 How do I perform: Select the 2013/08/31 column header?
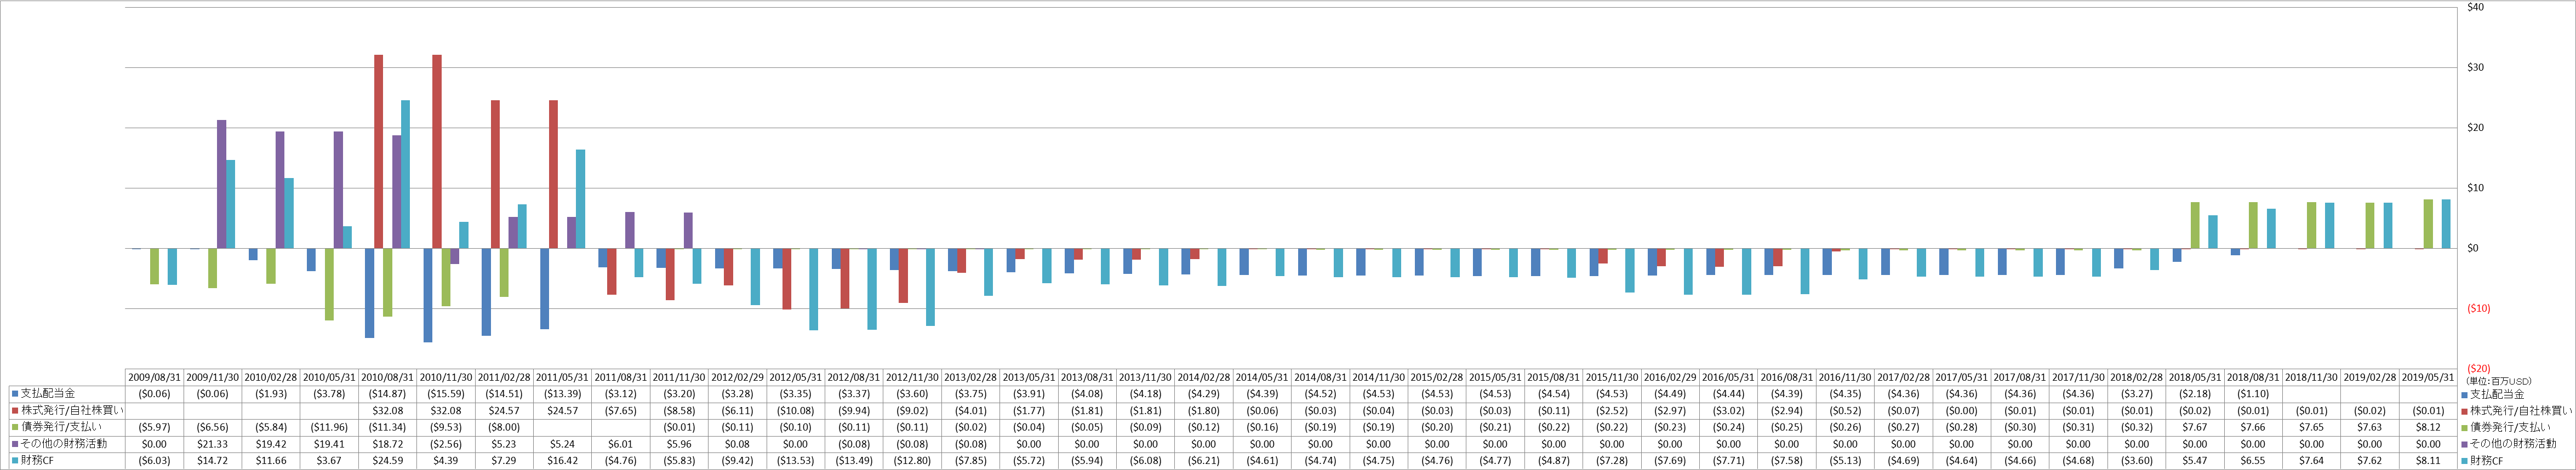pyautogui.click(x=1087, y=378)
